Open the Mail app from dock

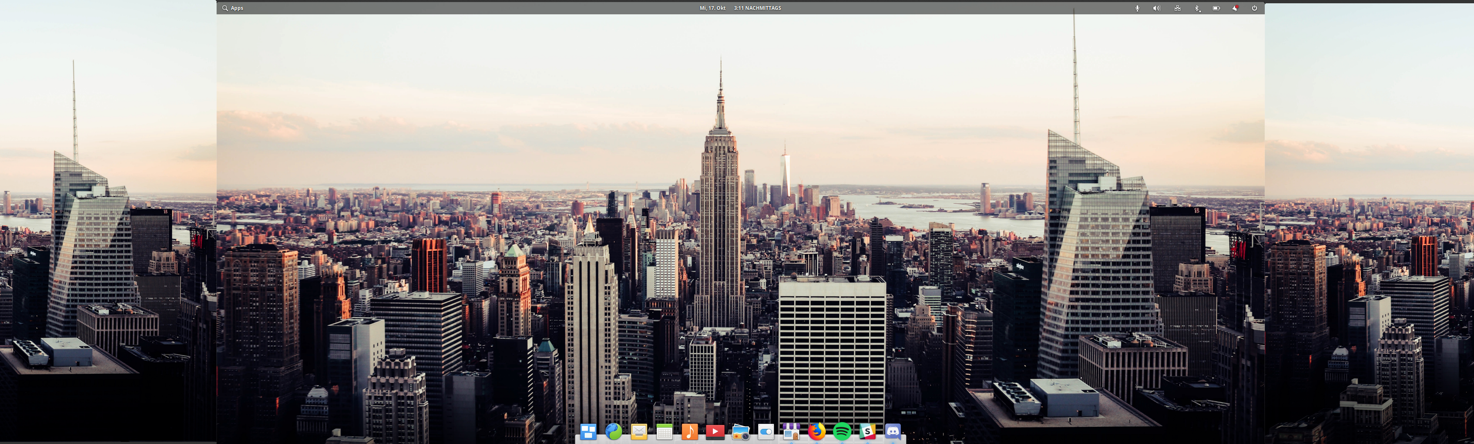[639, 431]
